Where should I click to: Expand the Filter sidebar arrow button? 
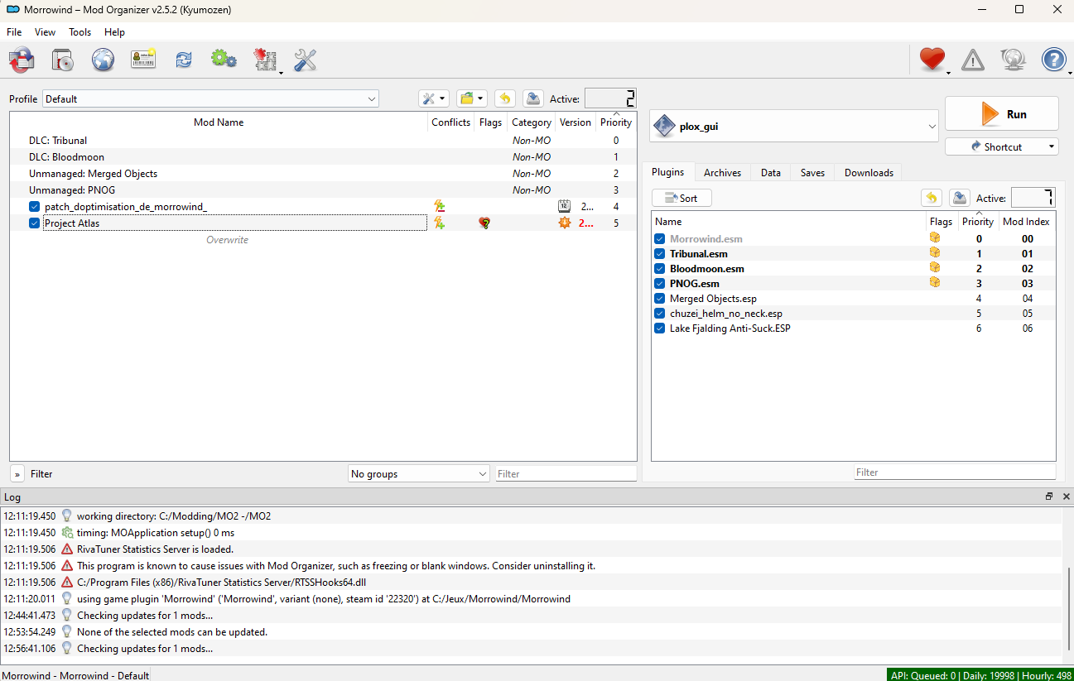point(17,474)
